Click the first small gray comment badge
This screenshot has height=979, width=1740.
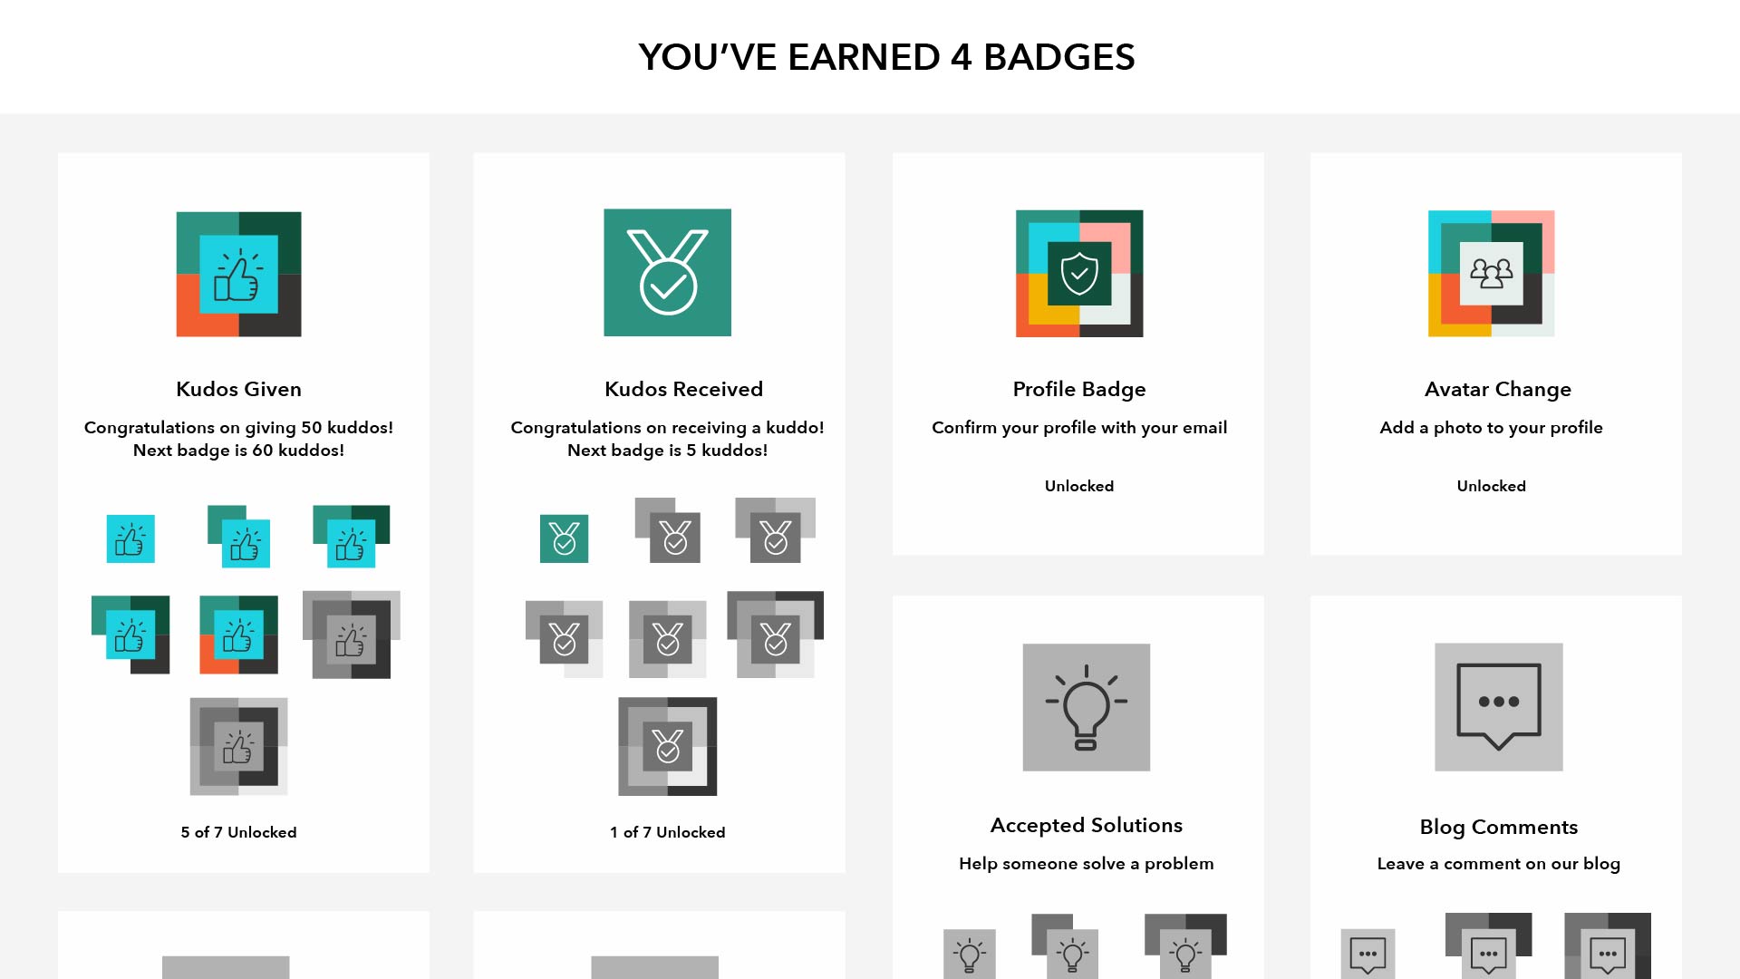tap(1368, 955)
